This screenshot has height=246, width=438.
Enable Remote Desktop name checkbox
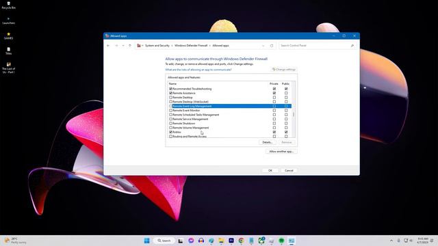coord(170,97)
